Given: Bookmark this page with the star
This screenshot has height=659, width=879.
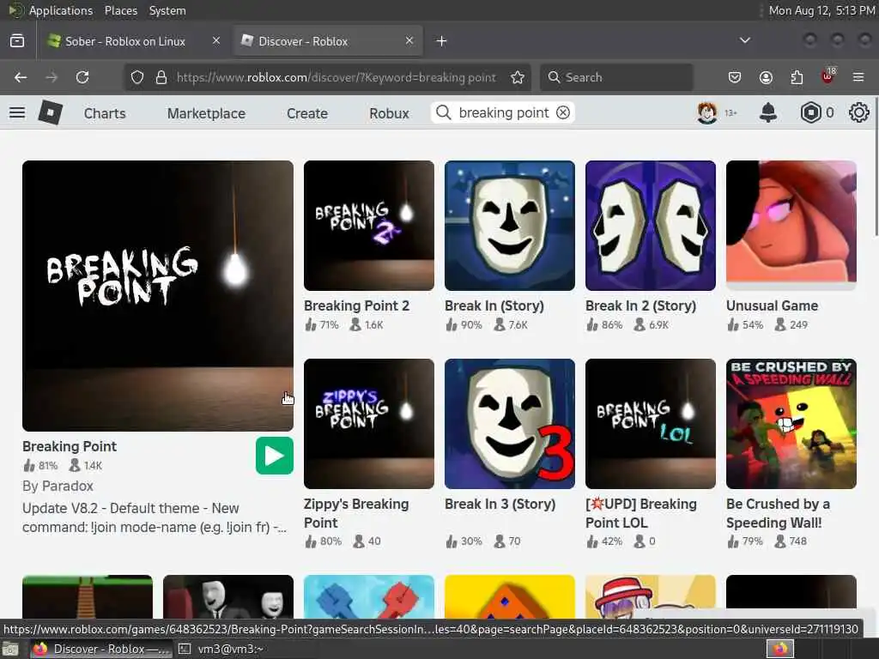Looking at the screenshot, I should click(518, 77).
